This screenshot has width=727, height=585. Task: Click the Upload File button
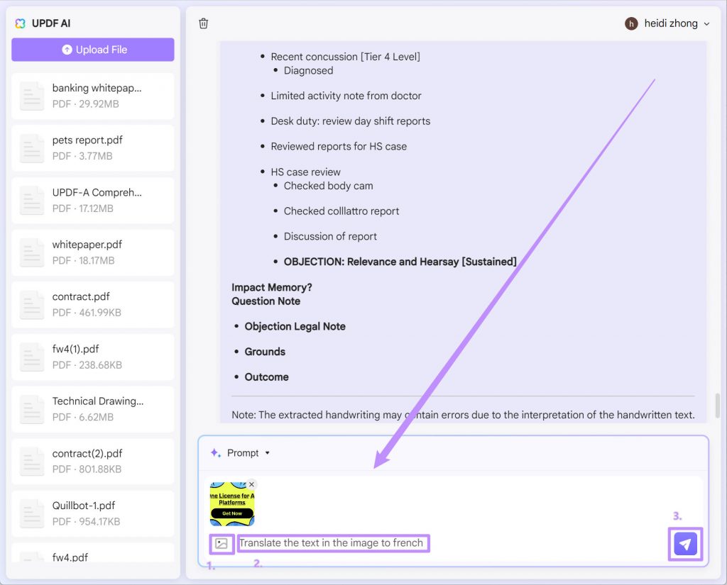[92, 50]
